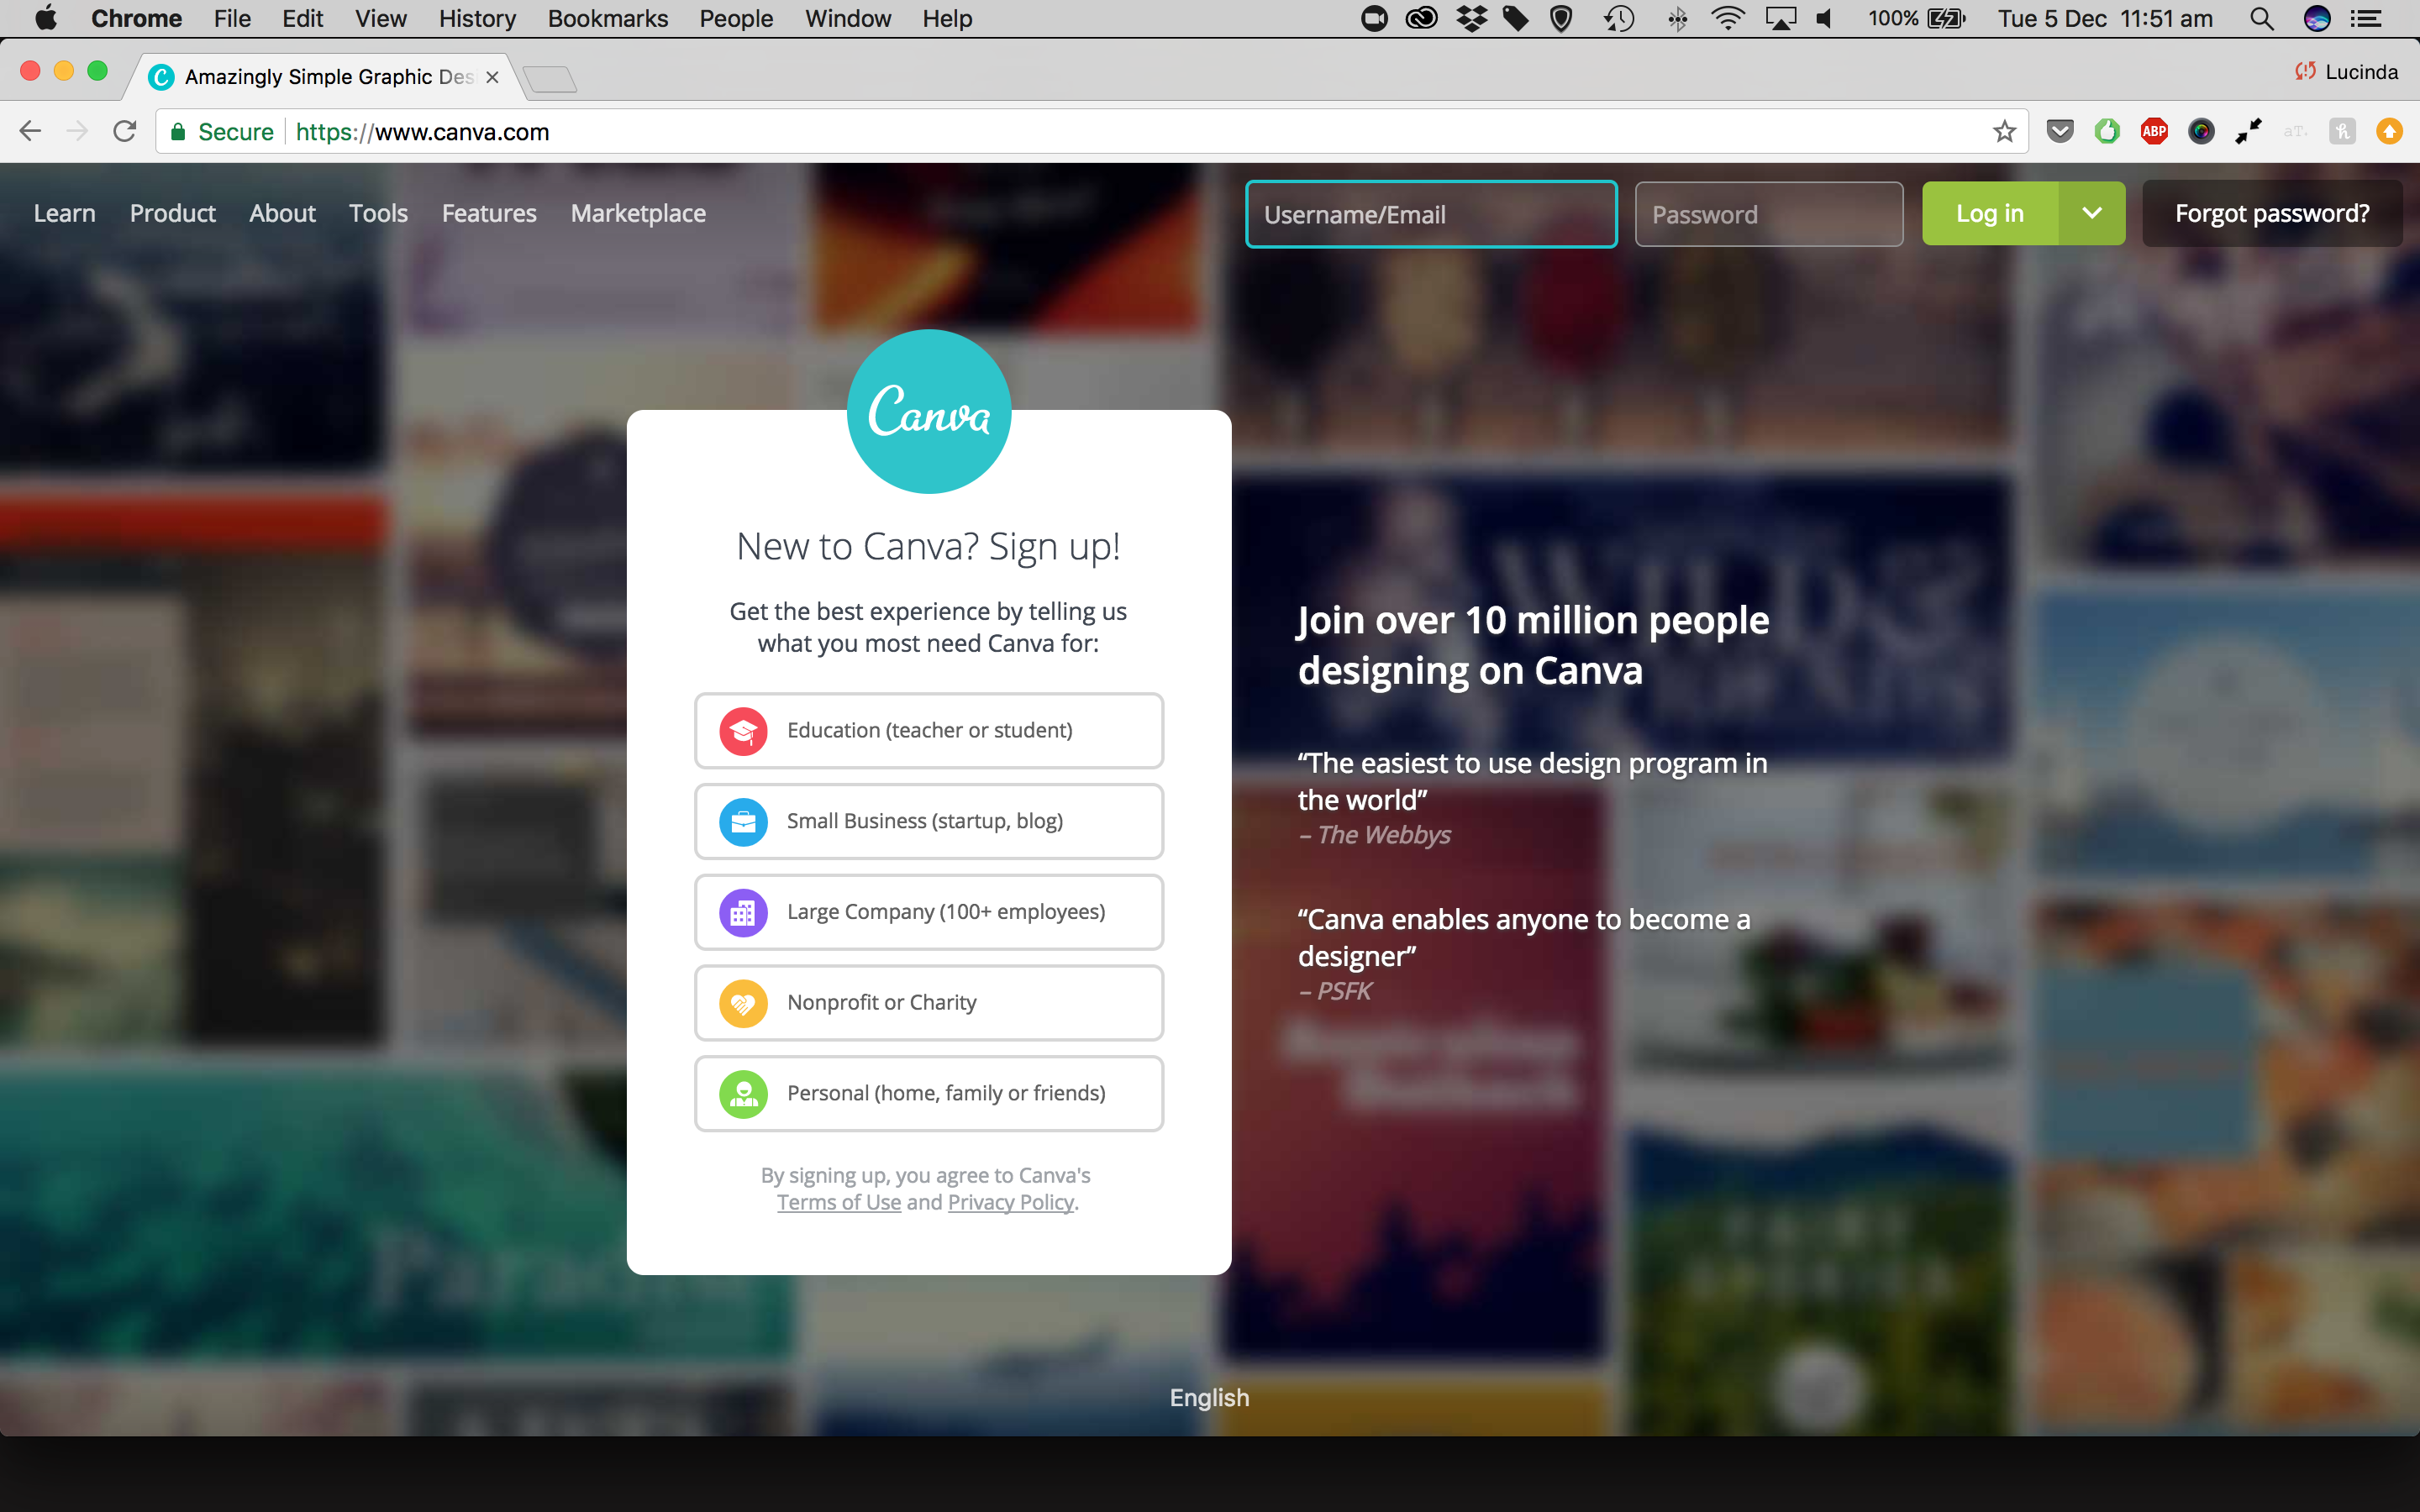Choose Small Business (startup, blog)
The height and width of the screenshot is (1512, 2420).
click(x=929, y=822)
